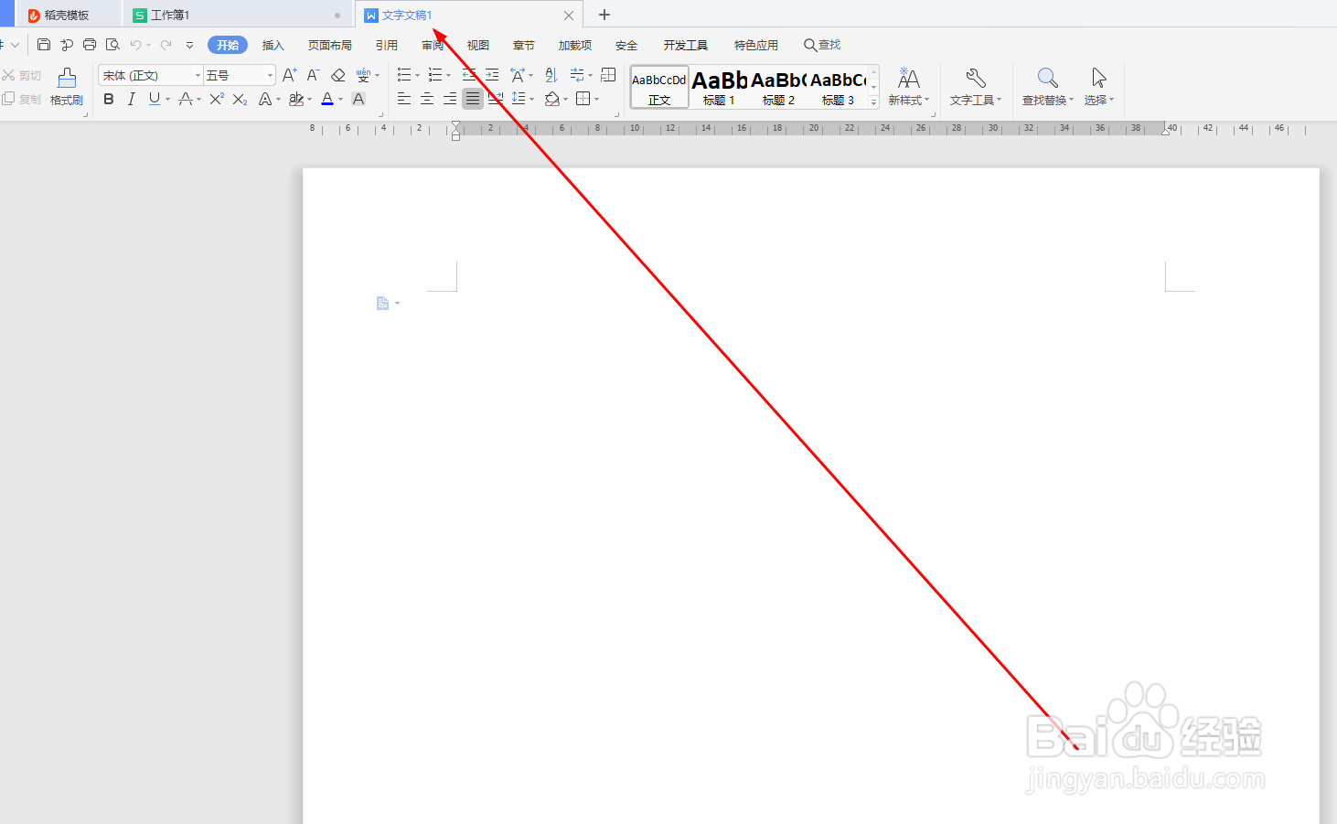The image size is (1337, 824).
Task: Expand the styles gallery more arrow
Action: (x=873, y=102)
